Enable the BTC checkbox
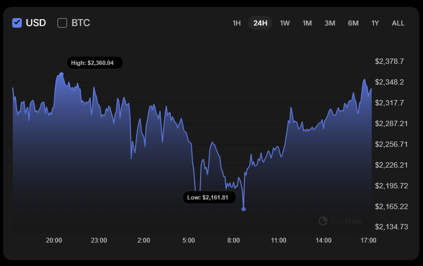This screenshot has height=266, width=423. tap(62, 23)
